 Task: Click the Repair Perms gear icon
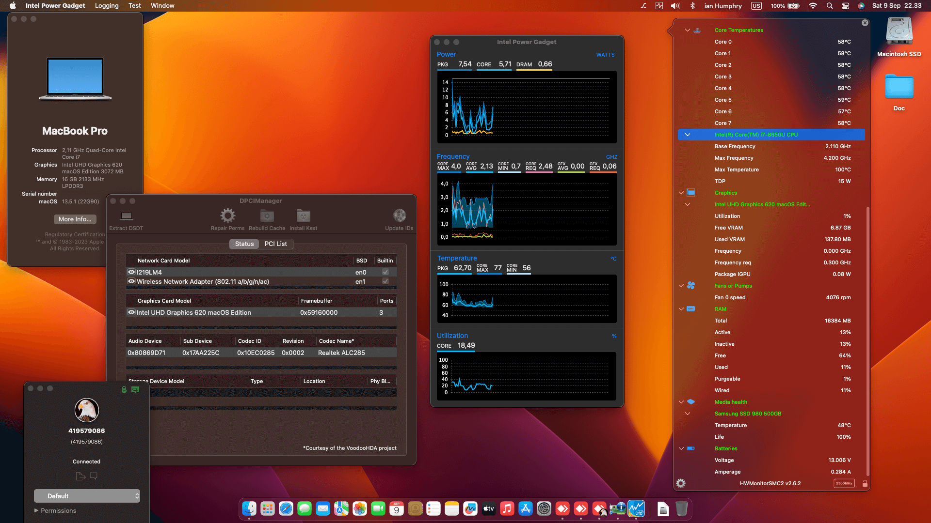coord(227,215)
